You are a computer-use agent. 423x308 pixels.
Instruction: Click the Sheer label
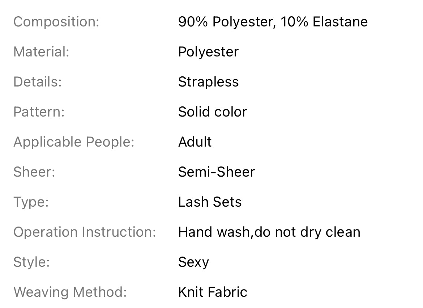pyautogui.click(x=34, y=172)
